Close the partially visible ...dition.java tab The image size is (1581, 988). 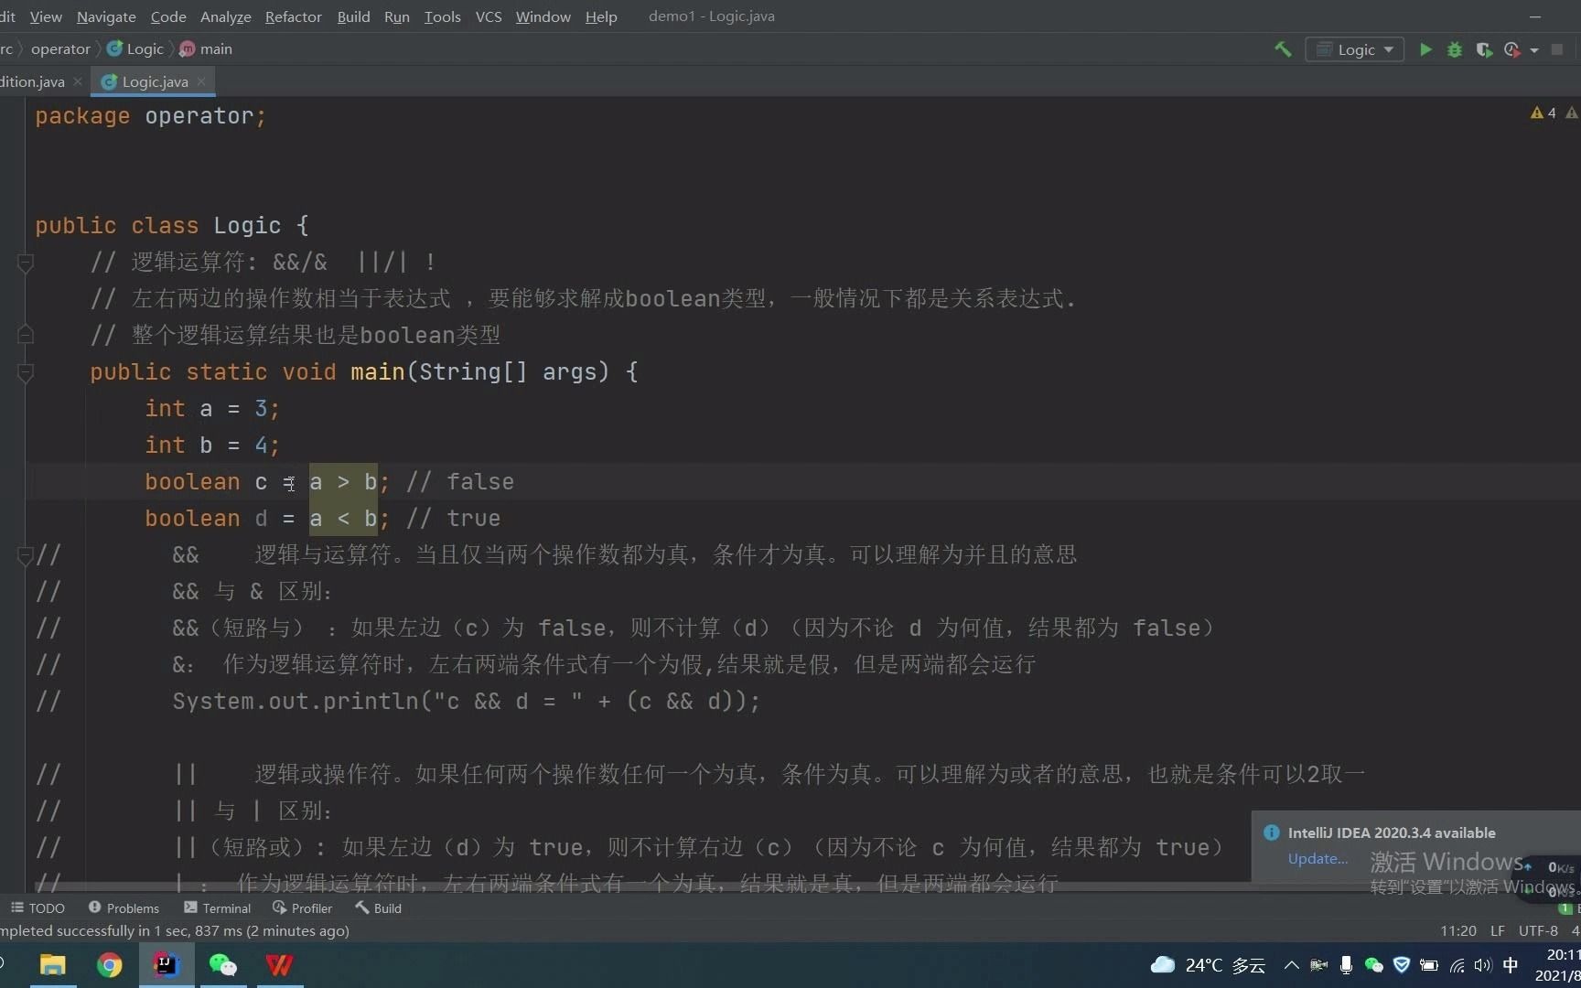click(x=78, y=81)
